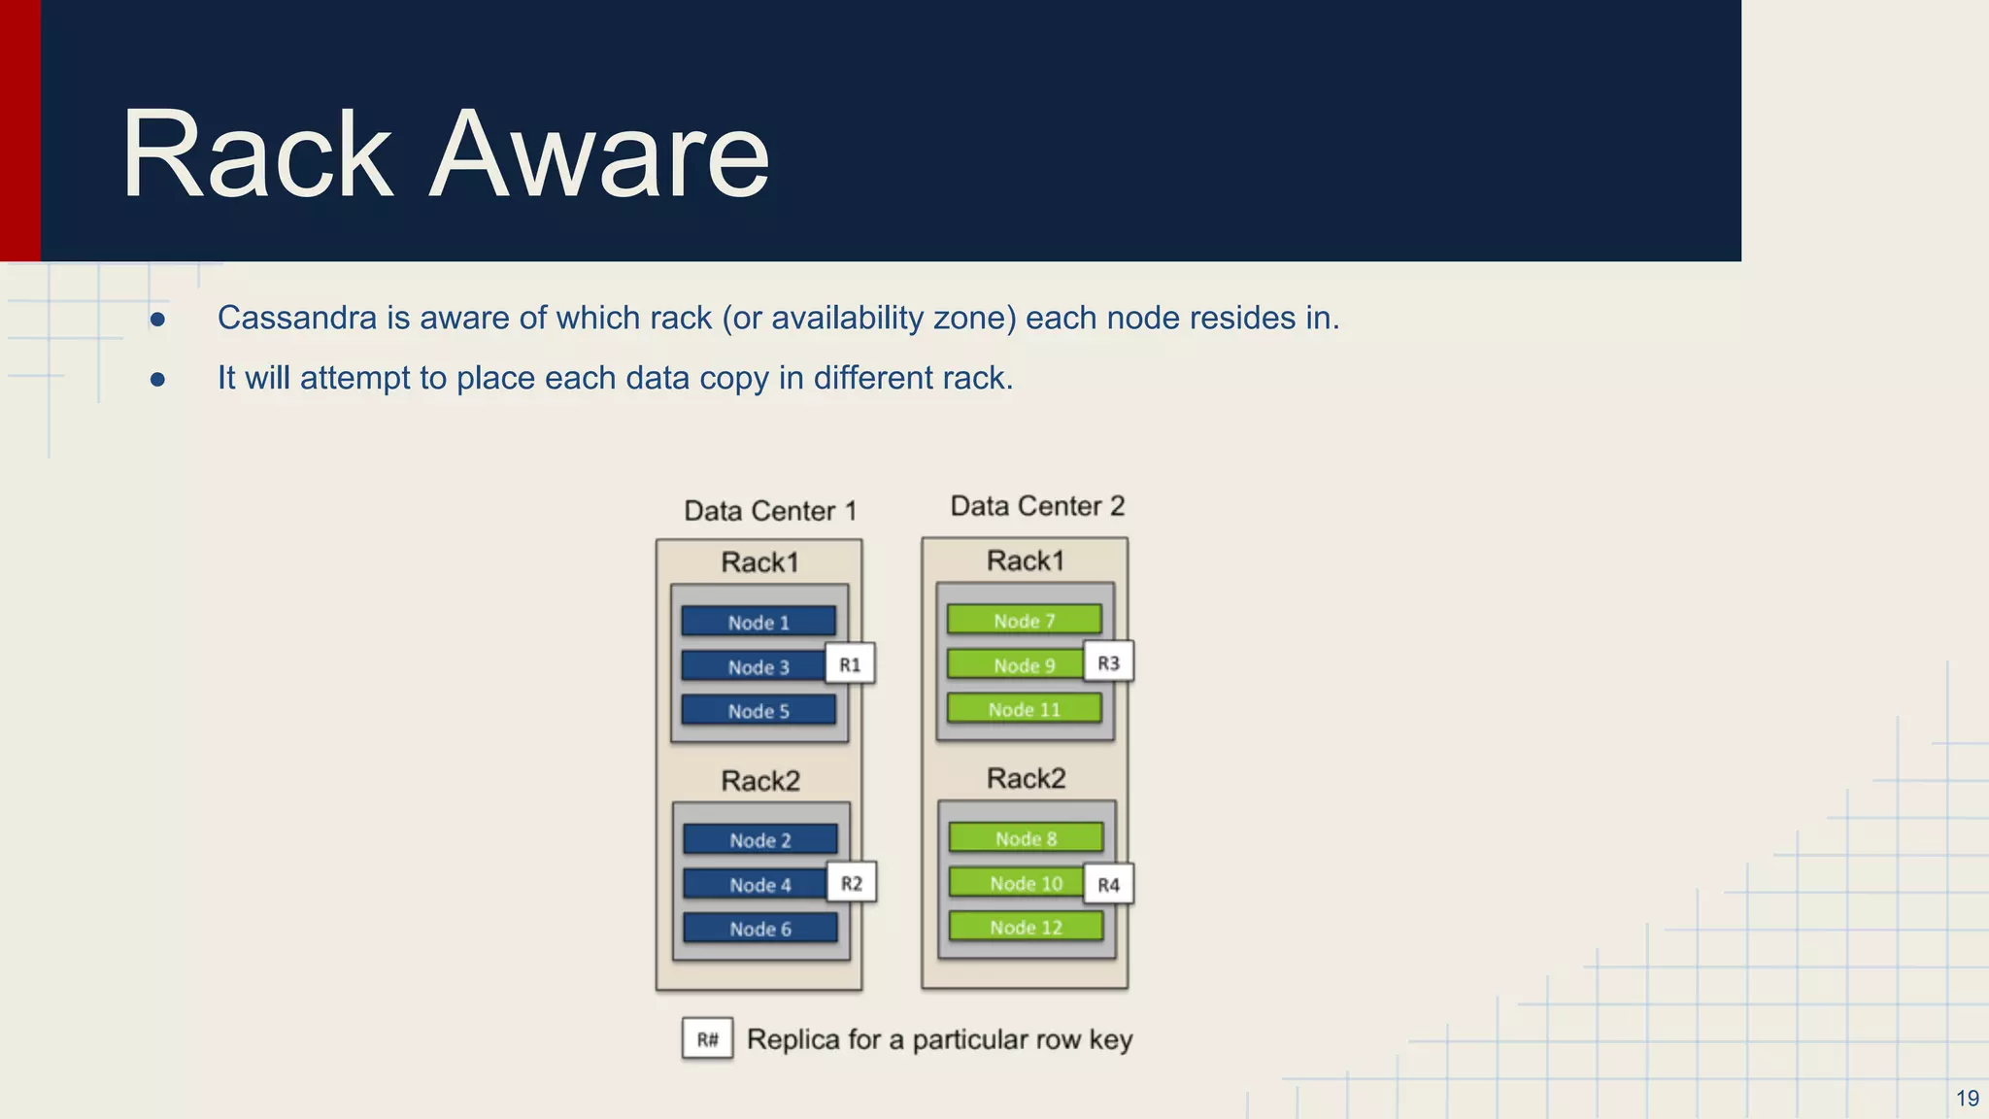Click the Rack Aware slide title
The image size is (1989, 1119).
[x=445, y=153]
